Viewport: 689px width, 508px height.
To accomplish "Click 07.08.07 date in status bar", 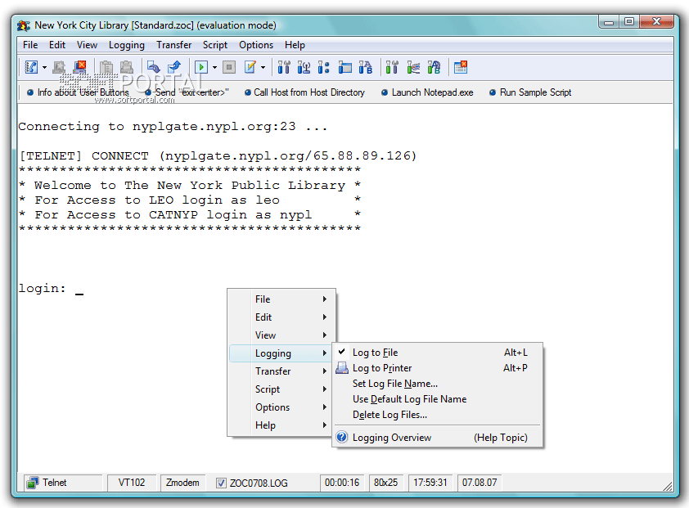I will click(x=480, y=483).
